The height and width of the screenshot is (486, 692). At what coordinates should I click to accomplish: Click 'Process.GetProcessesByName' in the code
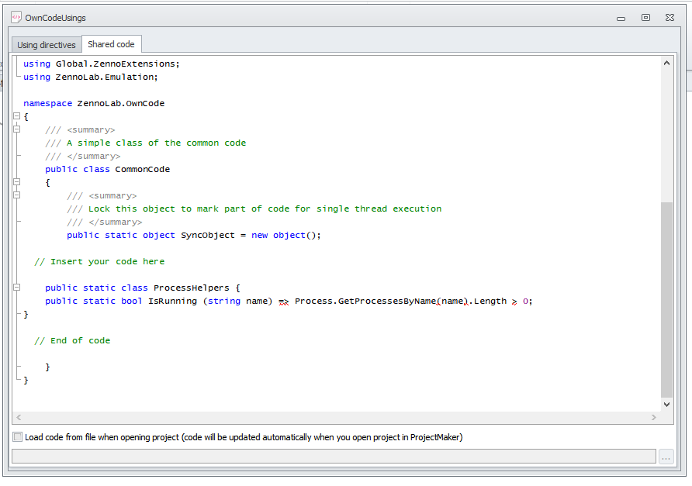pos(365,302)
